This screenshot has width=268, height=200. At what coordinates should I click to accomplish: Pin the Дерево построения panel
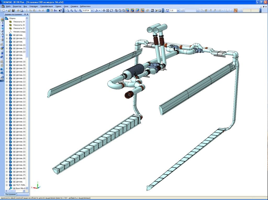click(25, 15)
